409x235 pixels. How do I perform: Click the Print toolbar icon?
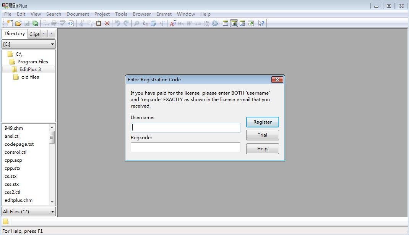(x=54, y=23)
